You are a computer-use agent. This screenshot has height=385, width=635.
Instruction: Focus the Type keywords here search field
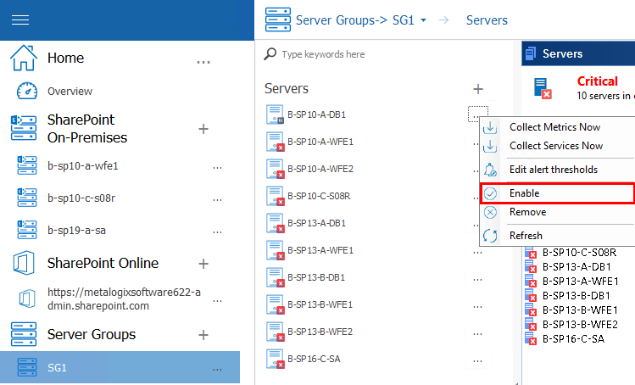click(x=324, y=54)
